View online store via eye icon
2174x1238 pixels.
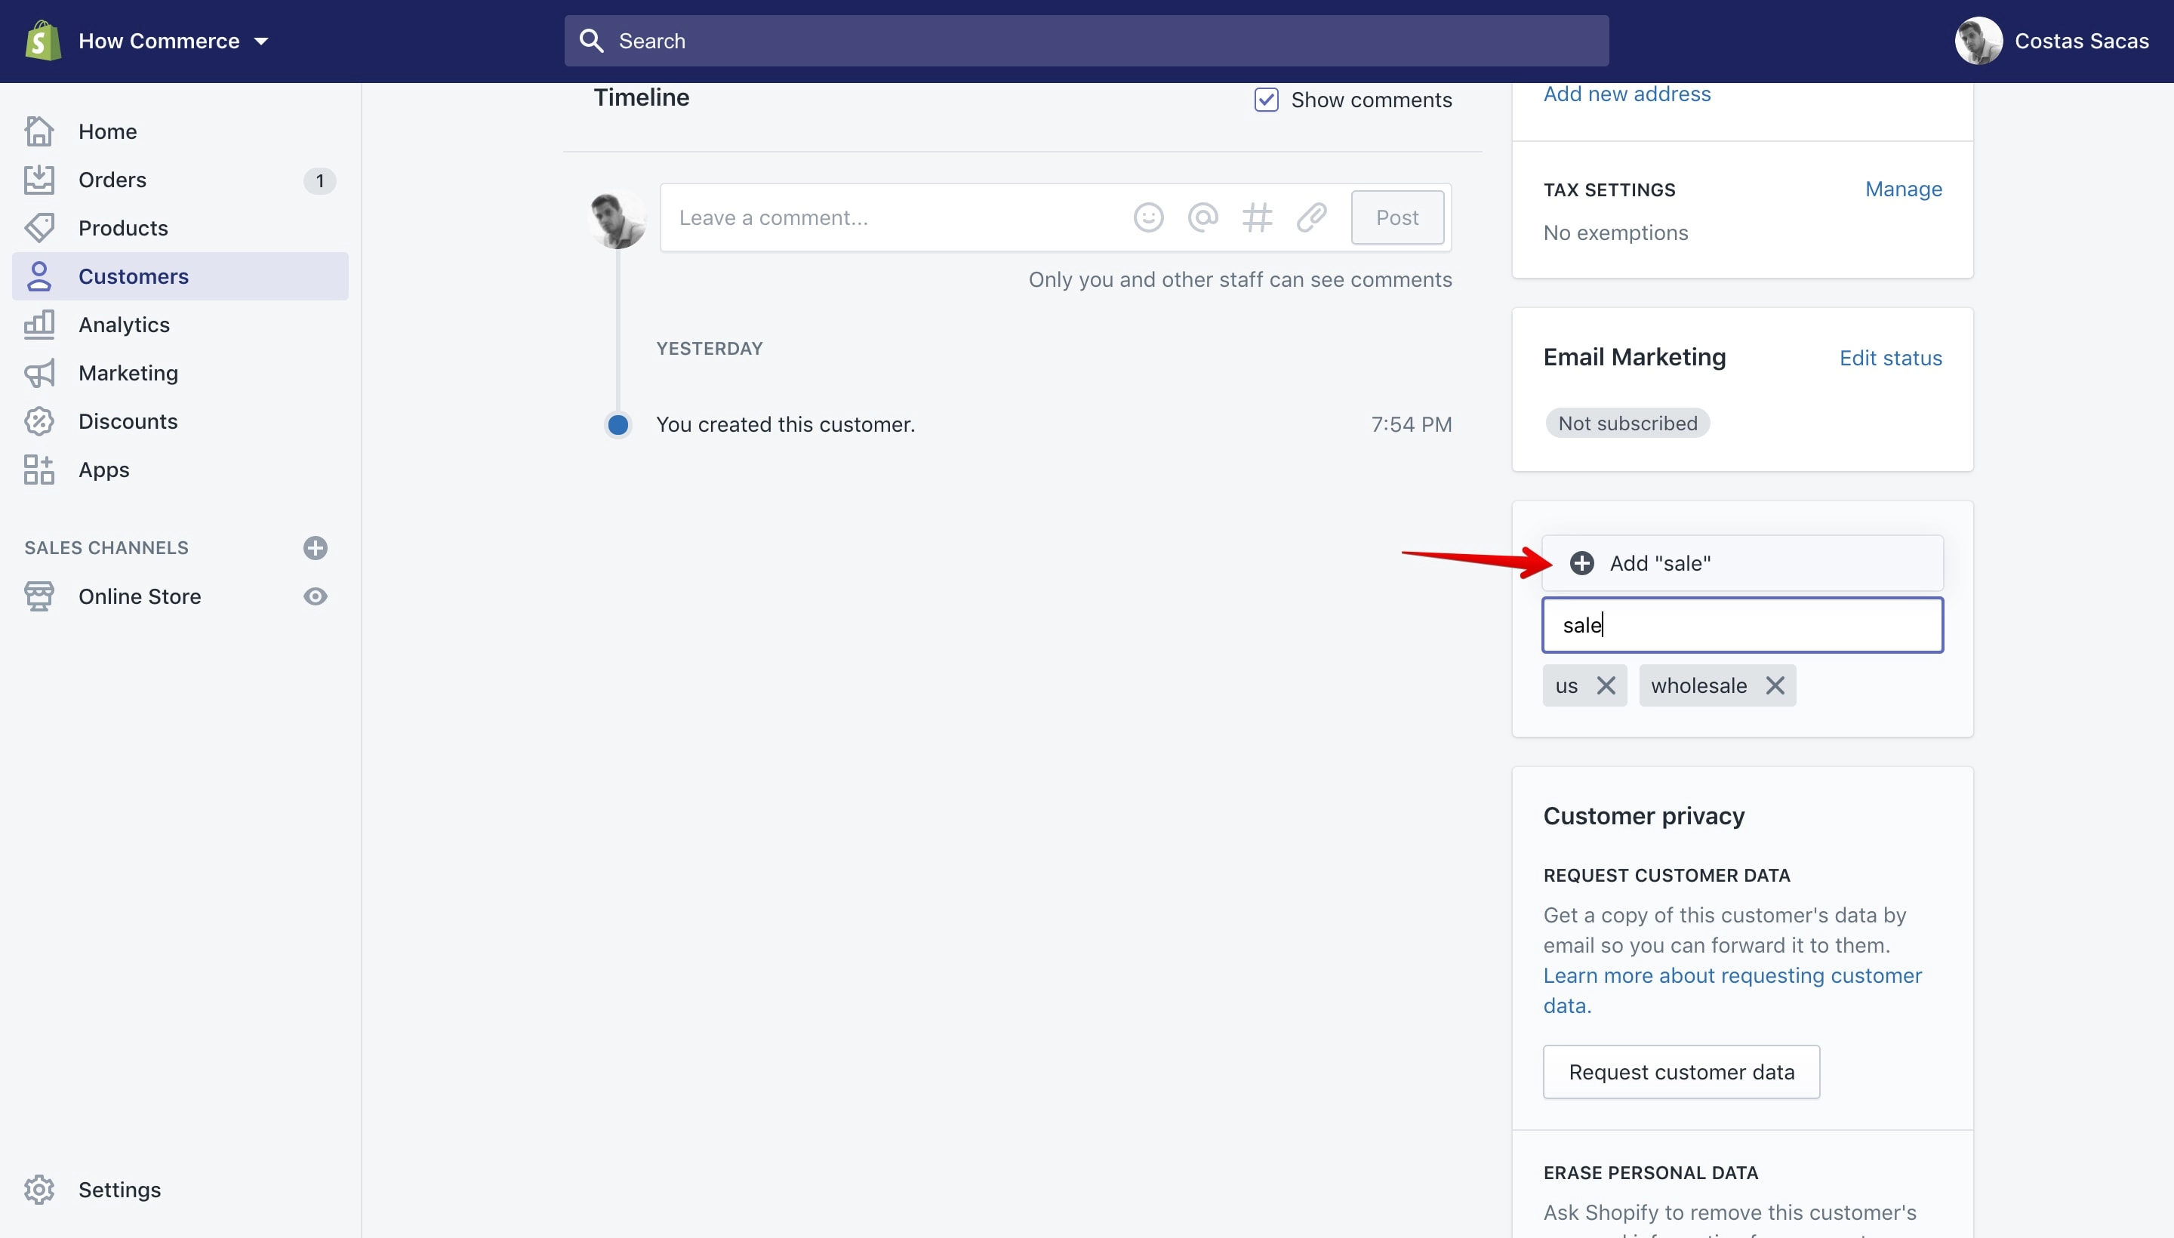coord(316,596)
